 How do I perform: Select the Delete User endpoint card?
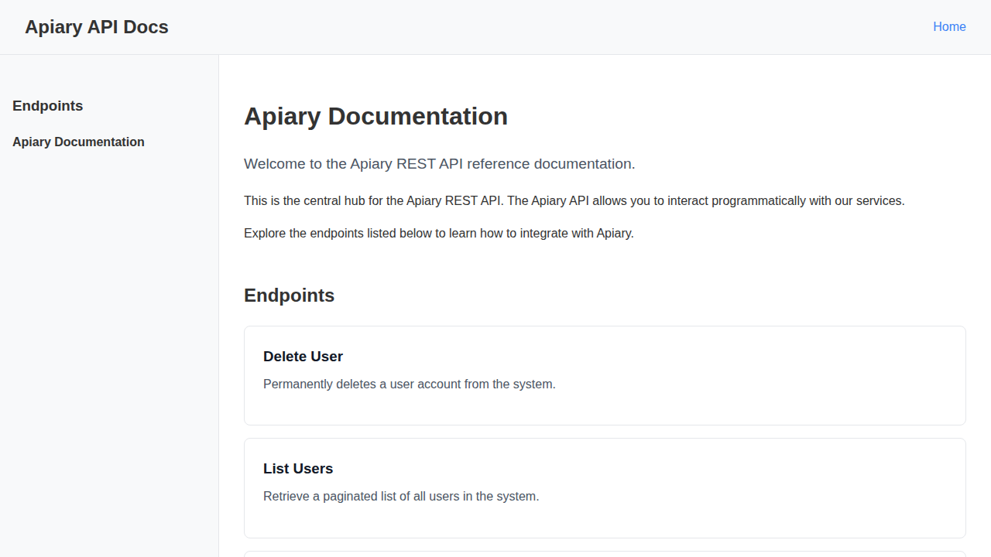[x=604, y=375]
